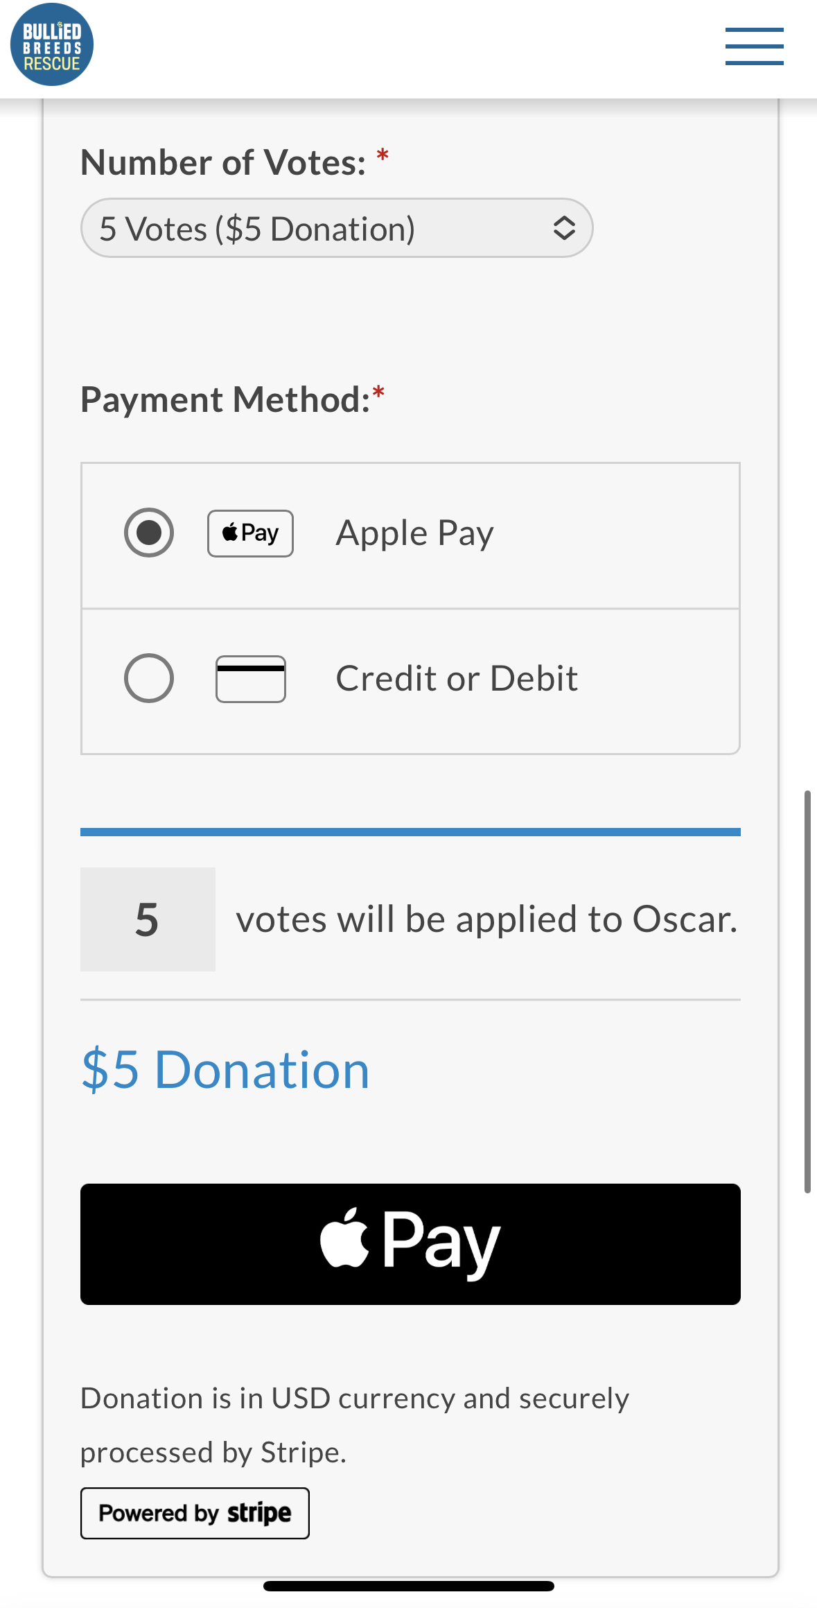Click the page scrollbar on the right
The width and height of the screenshot is (817, 1608).
click(807, 992)
